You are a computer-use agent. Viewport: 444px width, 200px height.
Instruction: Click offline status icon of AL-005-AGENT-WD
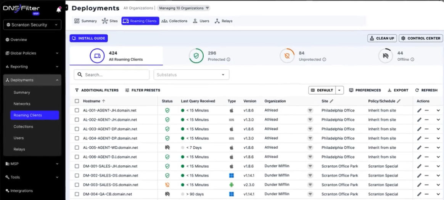pyautogui.click(x=167, y=148)
